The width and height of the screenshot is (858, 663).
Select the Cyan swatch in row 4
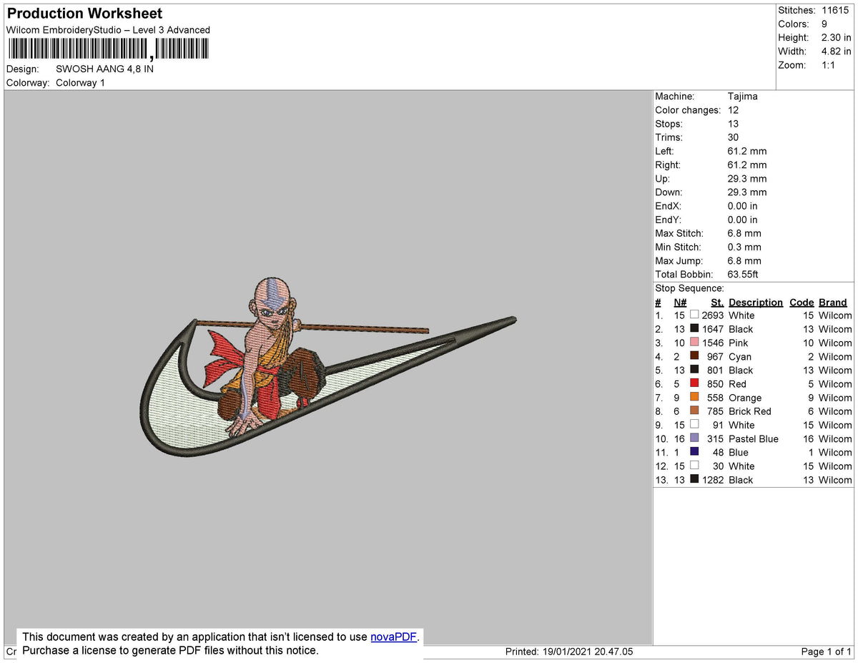tap(694, 356)
